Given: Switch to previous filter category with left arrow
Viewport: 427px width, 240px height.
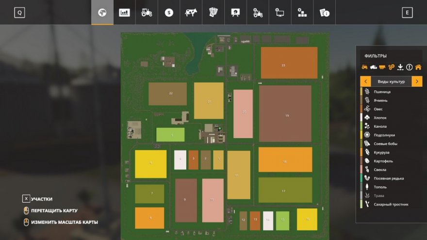Looking at the screenshot, I should [365, 81].
